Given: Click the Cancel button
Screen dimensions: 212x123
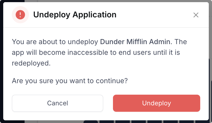Looking at the screenshot, I should point(58,103).
